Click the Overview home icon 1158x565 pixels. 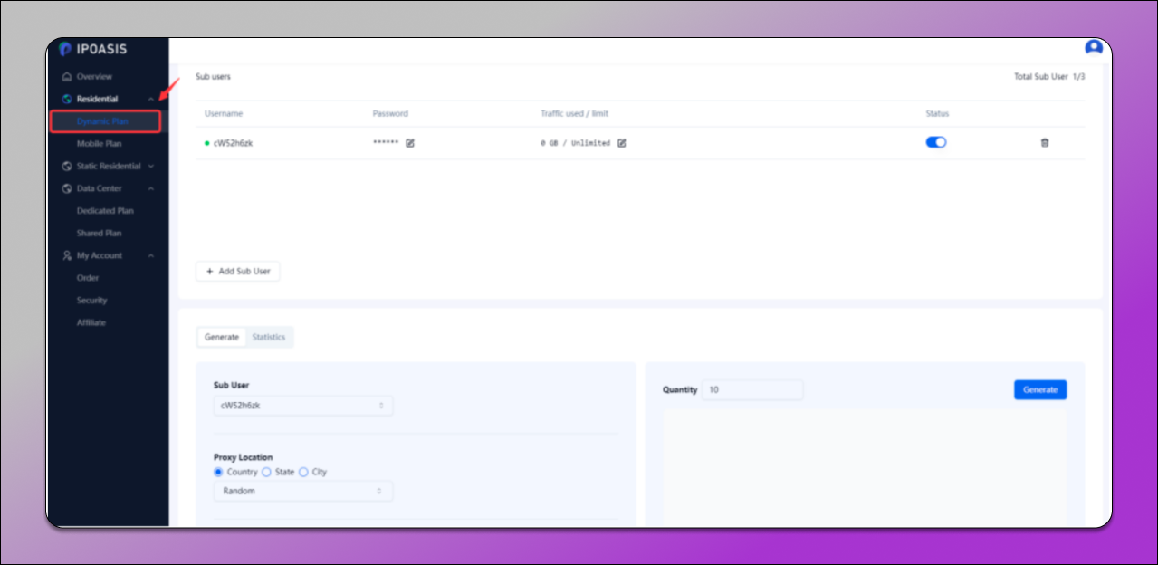point(67,77)
